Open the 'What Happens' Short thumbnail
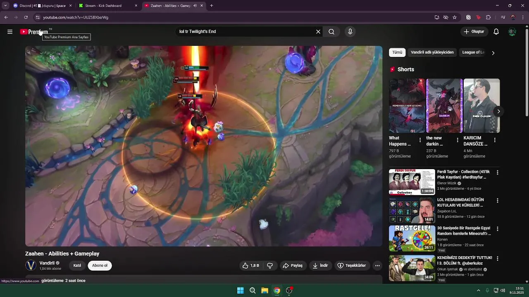Viewport: 529px width, 297px height. pos(407,106)
